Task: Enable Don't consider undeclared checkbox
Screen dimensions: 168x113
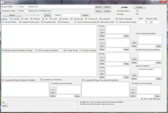Action: pyautogui.click(x=36, y=51)
